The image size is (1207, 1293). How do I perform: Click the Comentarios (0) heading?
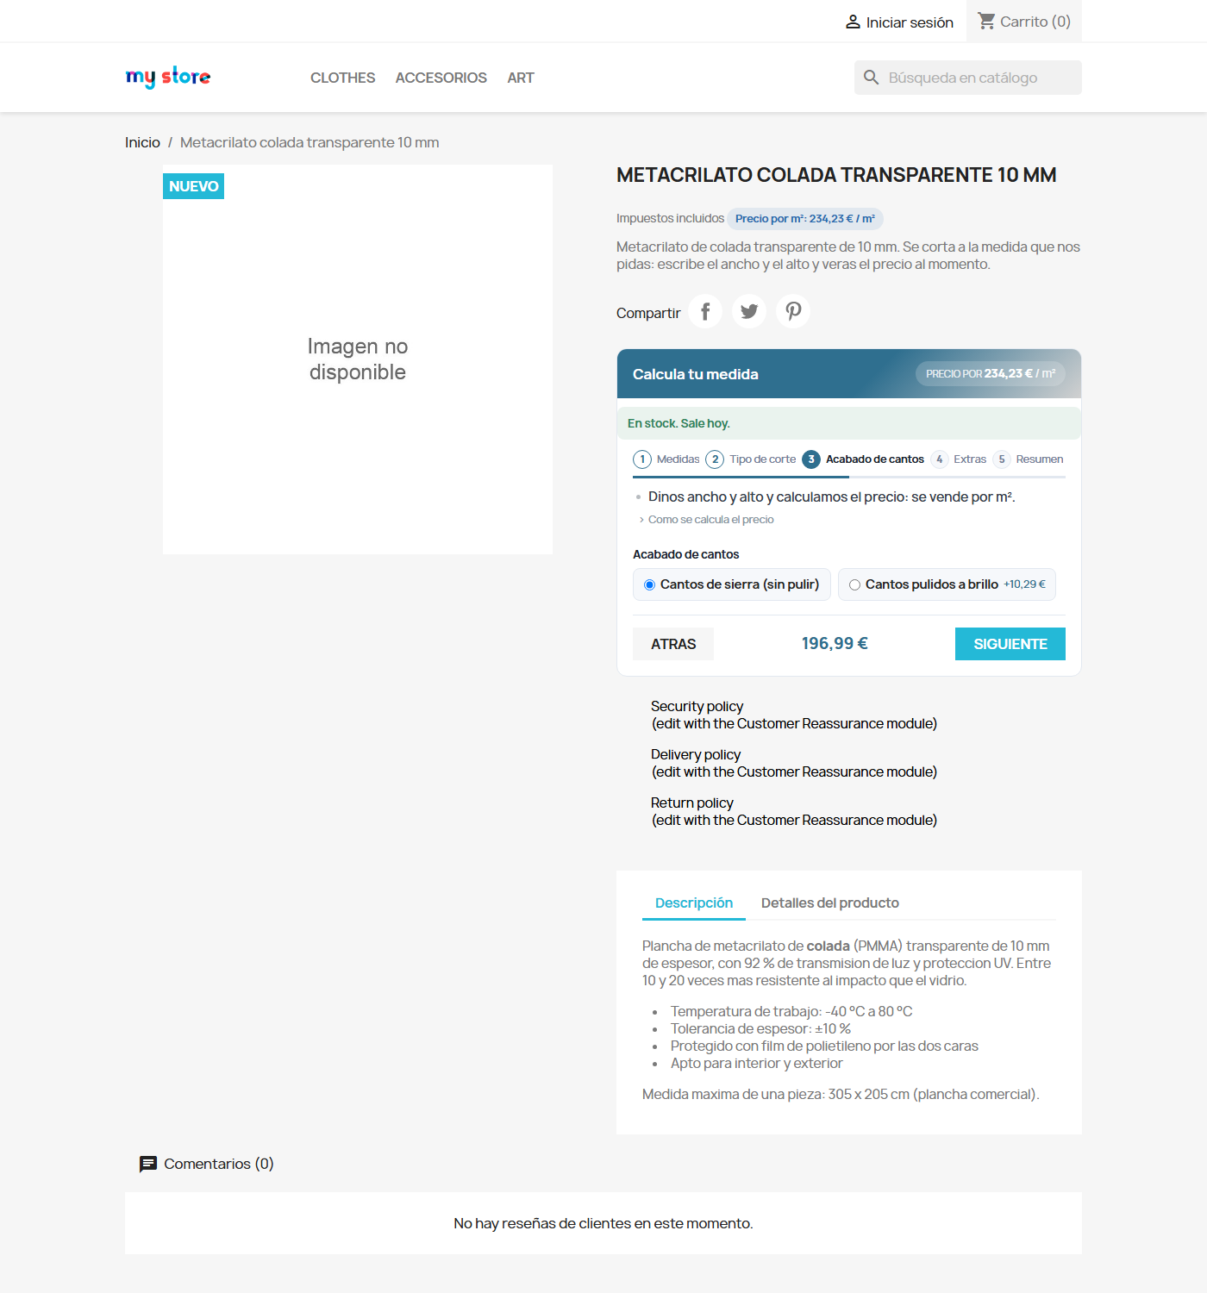coord(219,1164)
